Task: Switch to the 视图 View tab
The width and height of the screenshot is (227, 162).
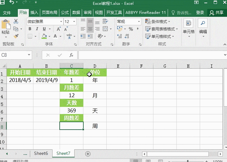Action: pyautogui.click(x=99, y=13)
